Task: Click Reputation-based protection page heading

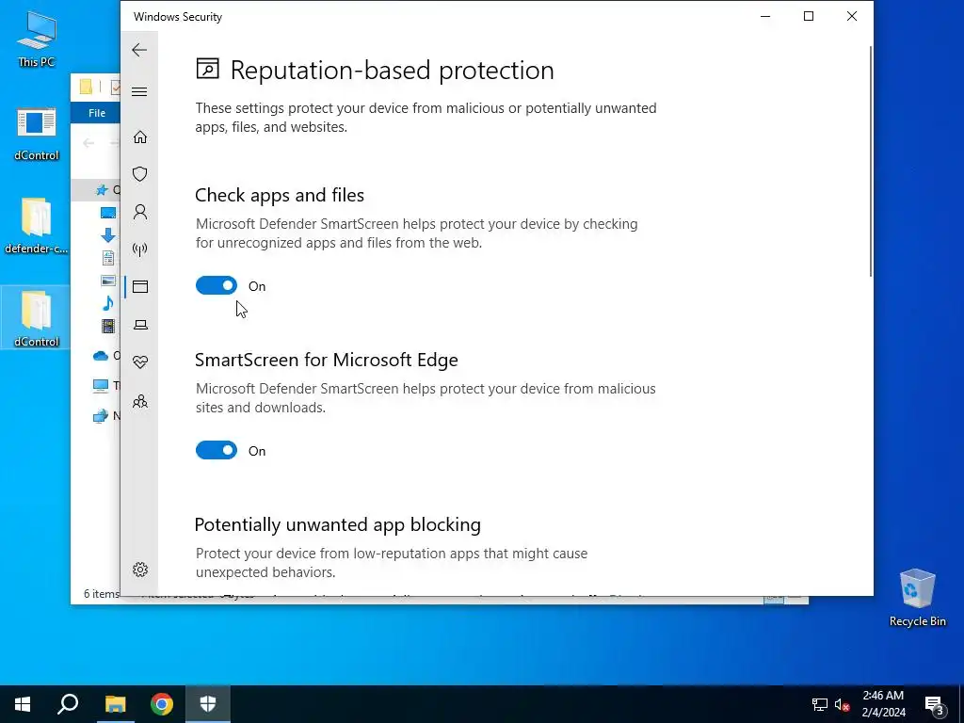Action: [x=393, y=70]
